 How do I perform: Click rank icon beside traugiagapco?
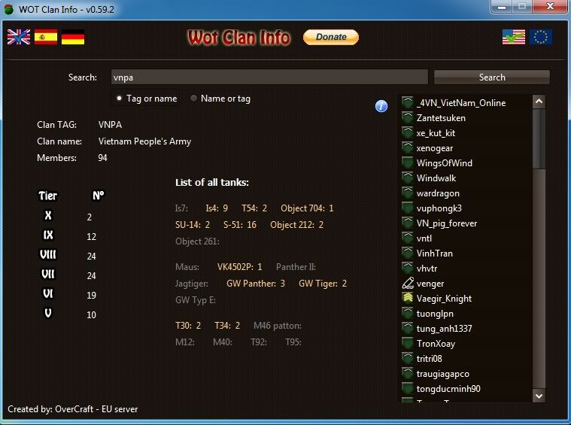tap(408, 373)
